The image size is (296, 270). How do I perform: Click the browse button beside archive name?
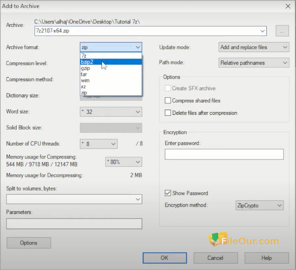(282, 31)
